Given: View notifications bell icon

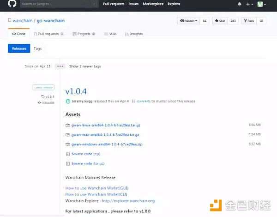Looking at the screenshot, I should (240, 4).
